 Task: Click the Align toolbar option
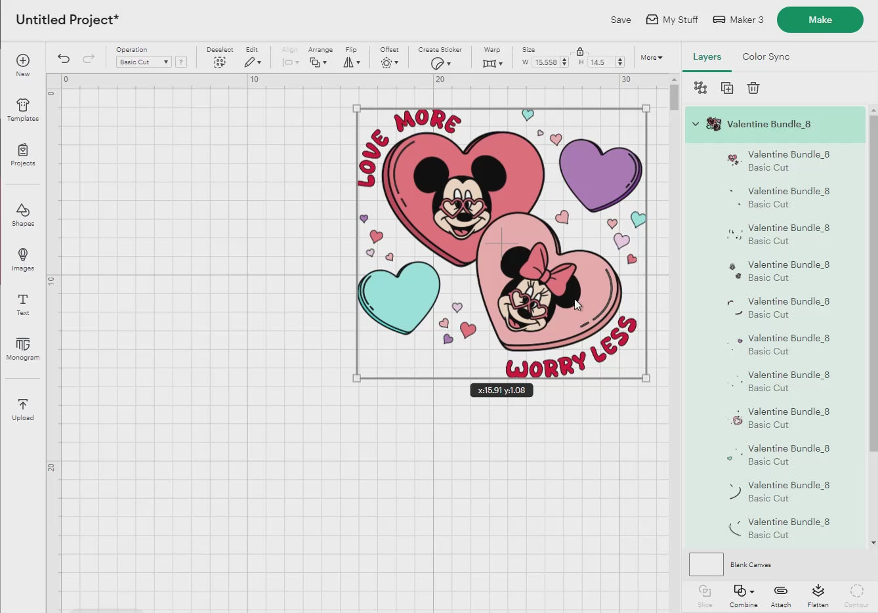tap(289, 58)
